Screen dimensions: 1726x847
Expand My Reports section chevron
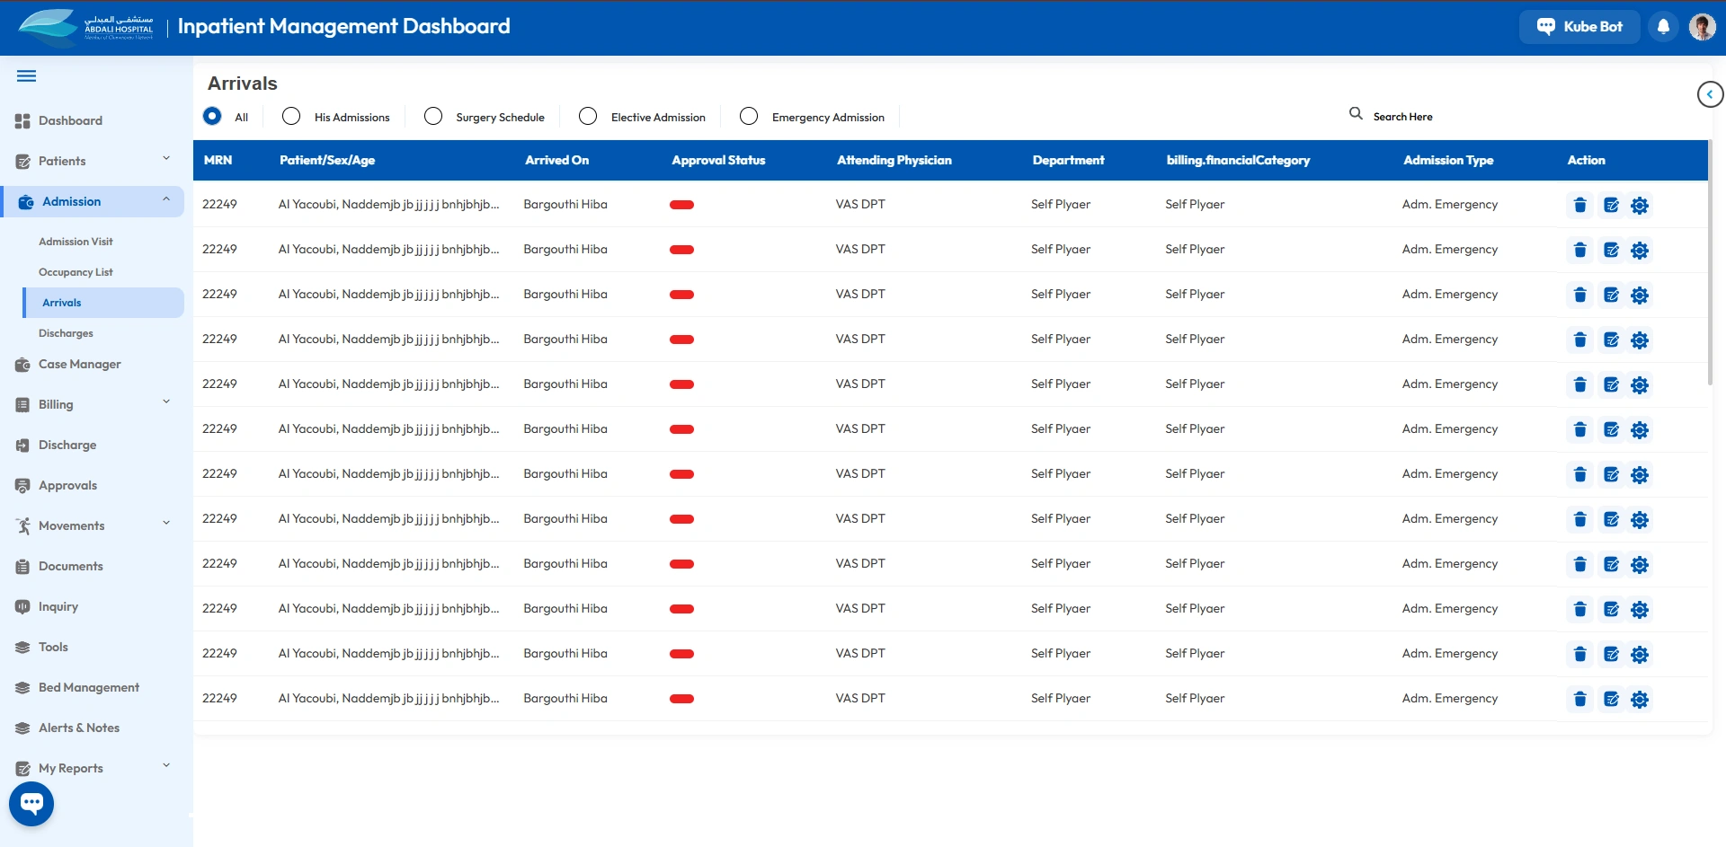tap(166, 766)
